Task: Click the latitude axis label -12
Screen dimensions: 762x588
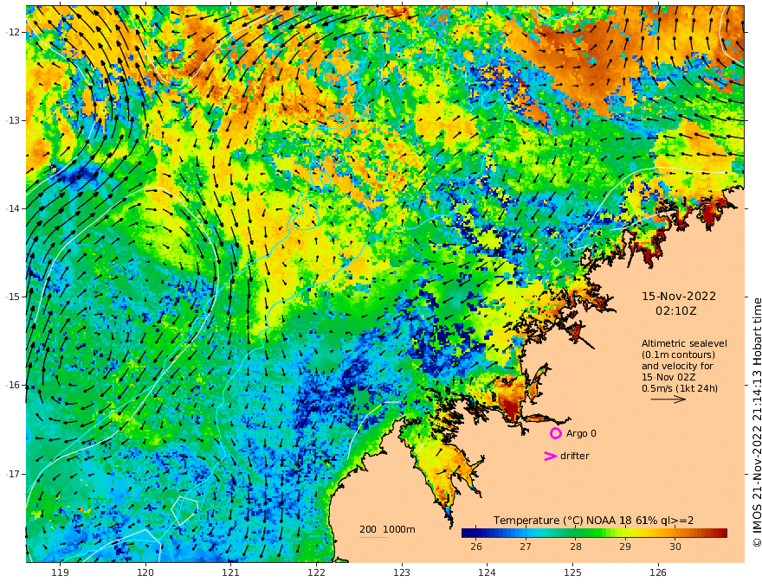Action: tap(13, 32)
